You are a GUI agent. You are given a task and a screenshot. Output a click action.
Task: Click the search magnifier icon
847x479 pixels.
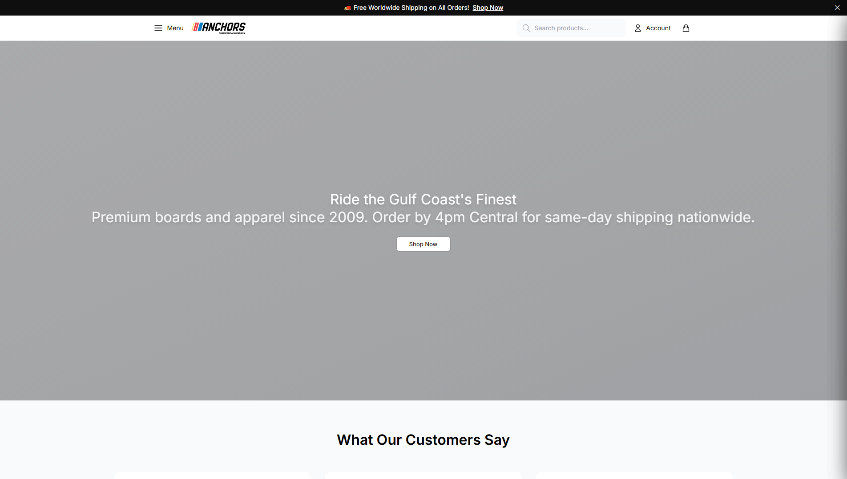pyautogui.click(x=526, y=28)
